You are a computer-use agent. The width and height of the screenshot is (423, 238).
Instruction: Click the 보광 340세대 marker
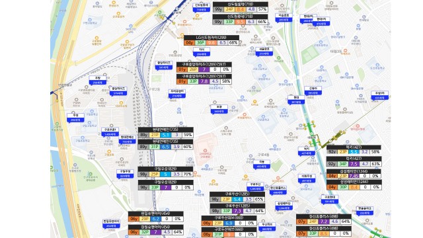pyautogui.click(x=219, y=109)
